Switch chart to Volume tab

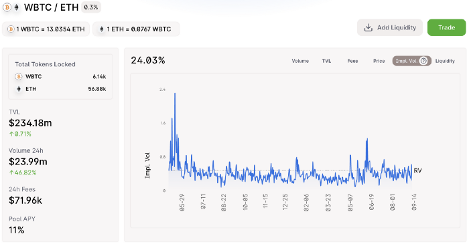tap(300, 61)
